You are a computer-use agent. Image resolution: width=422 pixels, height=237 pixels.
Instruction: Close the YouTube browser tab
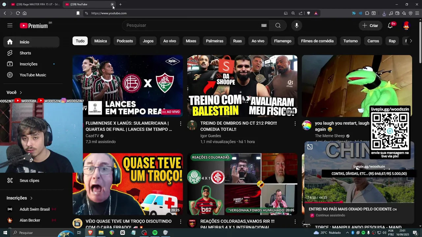pos(112,4)
